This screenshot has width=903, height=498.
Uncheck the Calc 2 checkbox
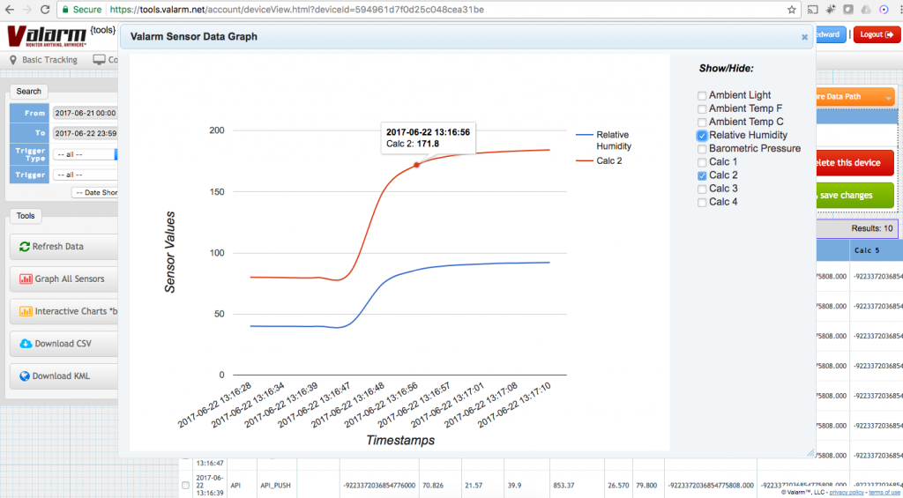pyautogui.click(x=702, y=175)
